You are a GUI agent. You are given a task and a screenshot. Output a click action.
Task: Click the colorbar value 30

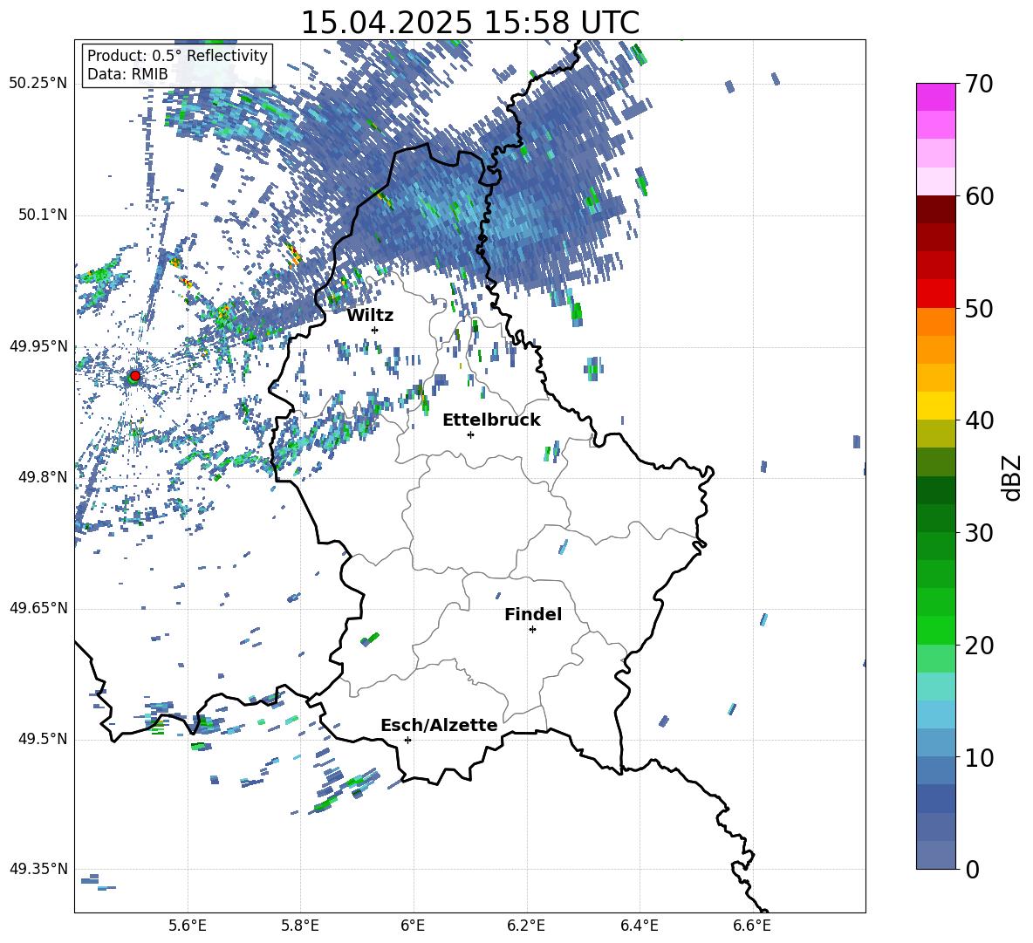click(x=979, y=533)
